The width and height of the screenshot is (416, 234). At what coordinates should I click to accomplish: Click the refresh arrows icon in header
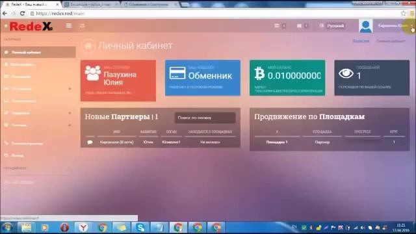point(83,25)
